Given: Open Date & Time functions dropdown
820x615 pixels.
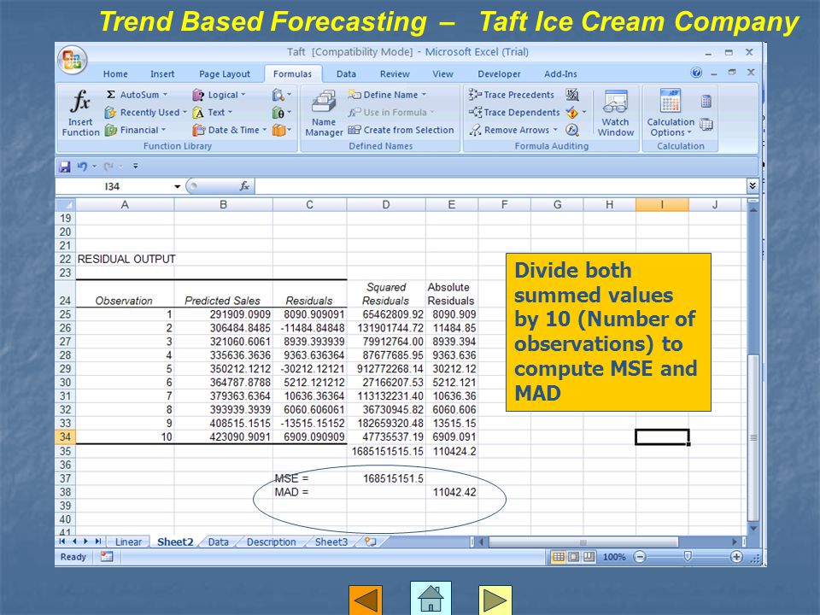Looking at the screenshot, I should tap(230, 130).
